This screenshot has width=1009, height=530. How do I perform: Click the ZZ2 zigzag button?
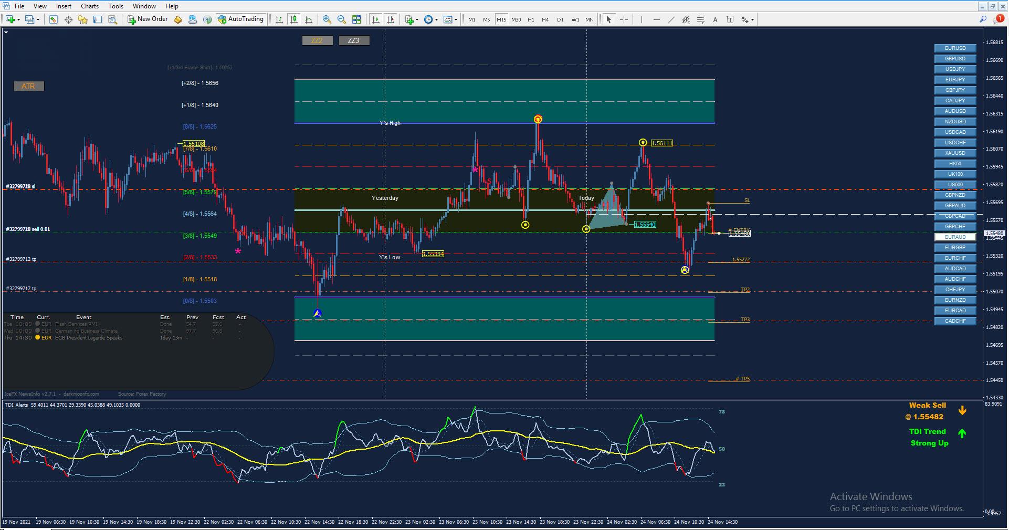click(317, 40)
